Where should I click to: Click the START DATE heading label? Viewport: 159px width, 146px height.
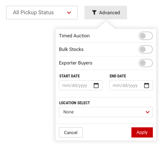point(69,76)
